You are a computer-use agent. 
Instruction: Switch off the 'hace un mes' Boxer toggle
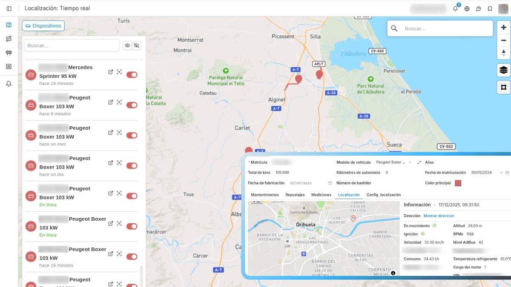[x=132, y=135]
